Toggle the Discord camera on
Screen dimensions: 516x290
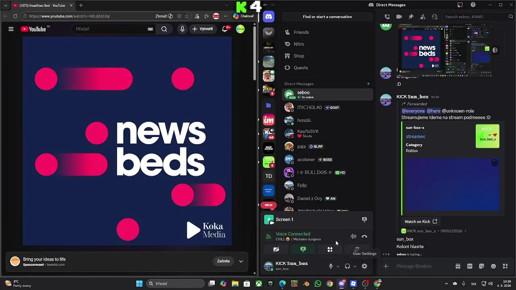276,249
